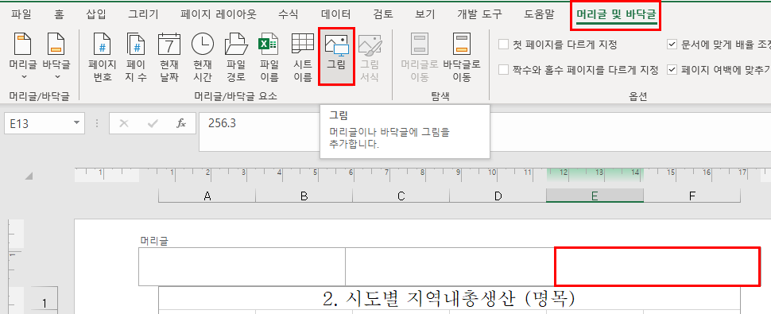Viewport: 771px width, 314px height.
Task: Switch to the 페이지 레이아웃 tab
Action: point(219,14)
